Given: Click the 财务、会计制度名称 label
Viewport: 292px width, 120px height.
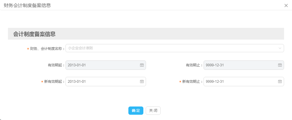Looking at the screenshot, I should point(47,49).
